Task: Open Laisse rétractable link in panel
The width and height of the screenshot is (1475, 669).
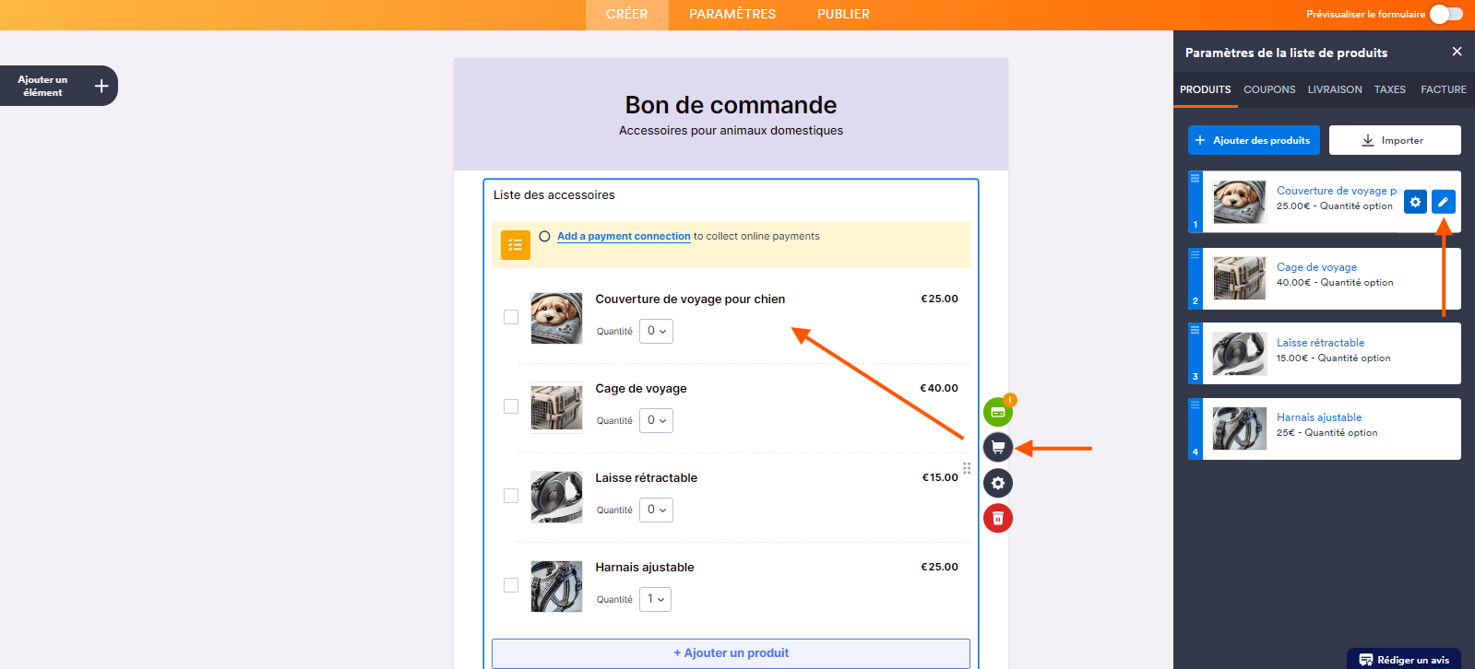Action: click(1320, 343)
